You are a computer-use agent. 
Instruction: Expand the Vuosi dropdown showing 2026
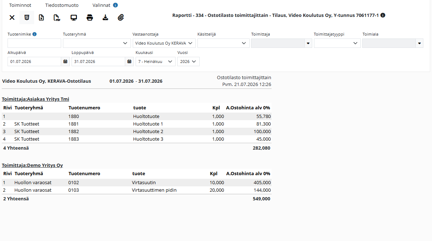tap(188, 62)
